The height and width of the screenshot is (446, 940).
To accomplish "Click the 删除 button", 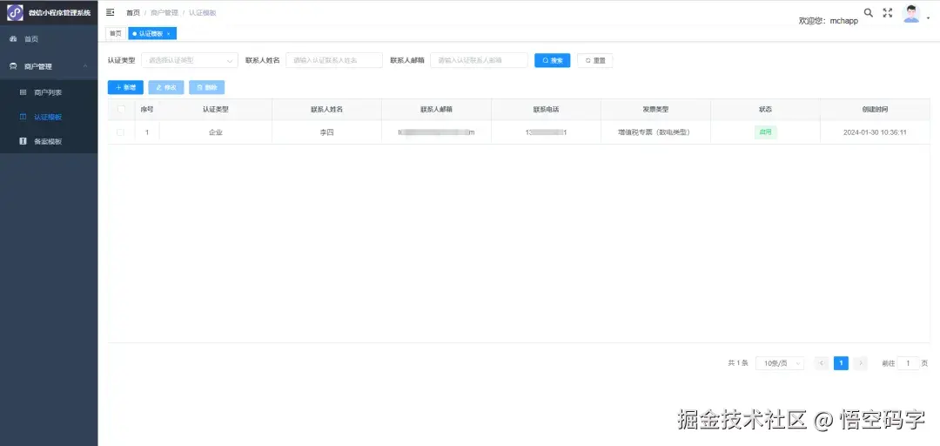I will (x=207, y=88).
